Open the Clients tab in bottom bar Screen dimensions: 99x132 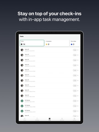pyautogui.click(x=25, y=119)
